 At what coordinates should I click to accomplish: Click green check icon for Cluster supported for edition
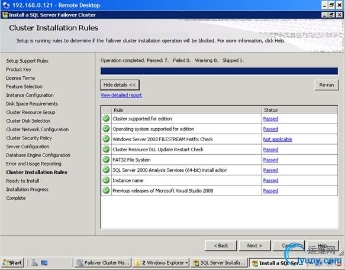pos(106,118)
